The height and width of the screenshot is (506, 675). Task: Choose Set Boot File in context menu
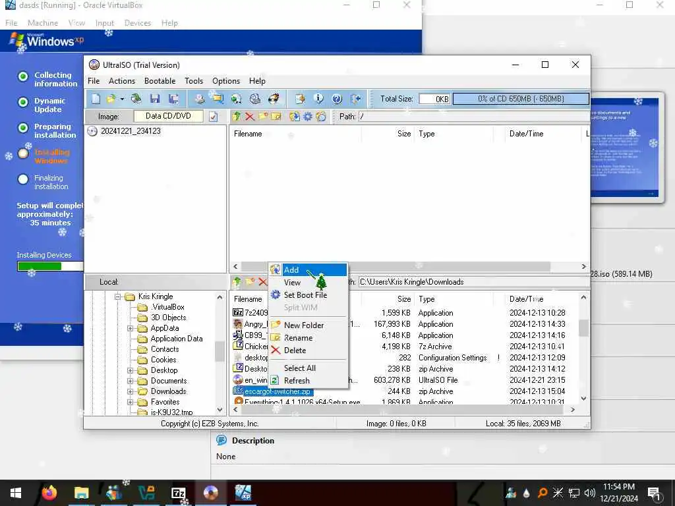(308, 295)
